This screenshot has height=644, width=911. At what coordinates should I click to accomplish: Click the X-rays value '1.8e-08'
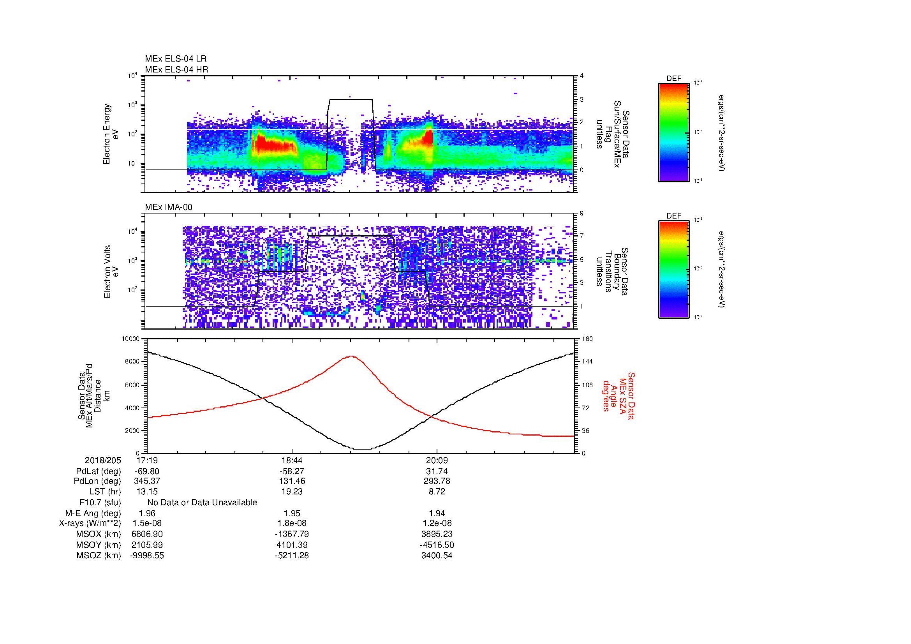pos(292,523)
